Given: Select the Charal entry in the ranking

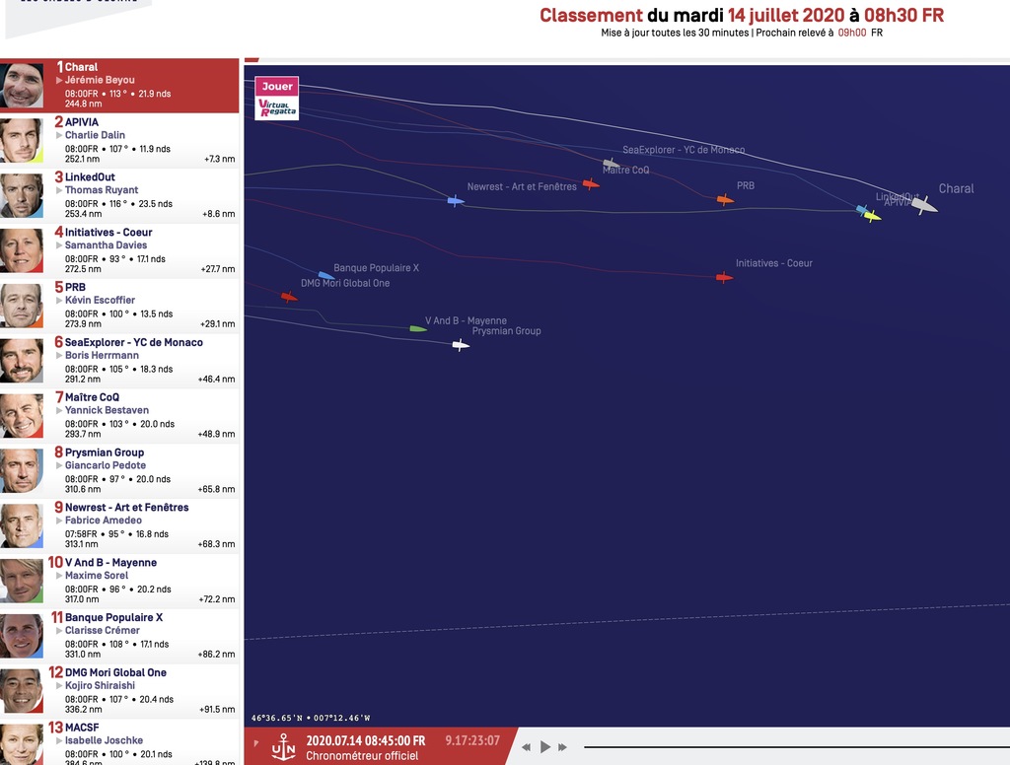Looking at the screenshot, I should pos(119,86).
